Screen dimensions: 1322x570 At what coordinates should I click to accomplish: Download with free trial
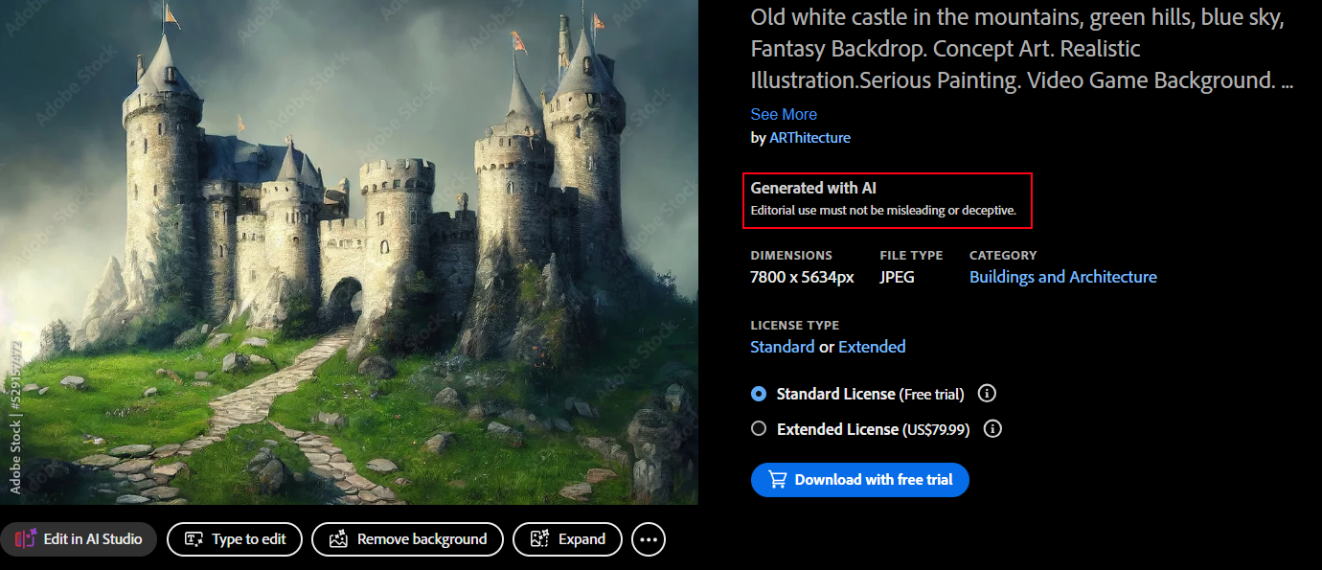(859, 480)
